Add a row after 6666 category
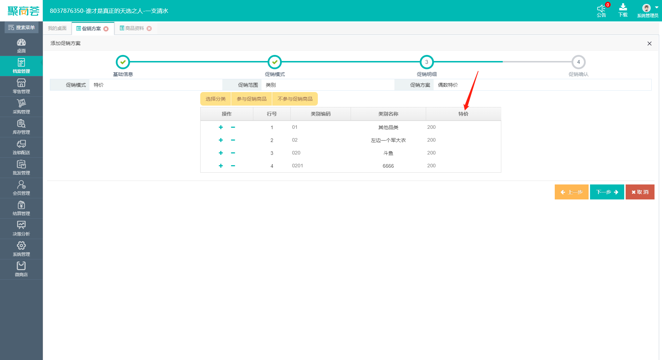662x360 pixels. point(221,166)
